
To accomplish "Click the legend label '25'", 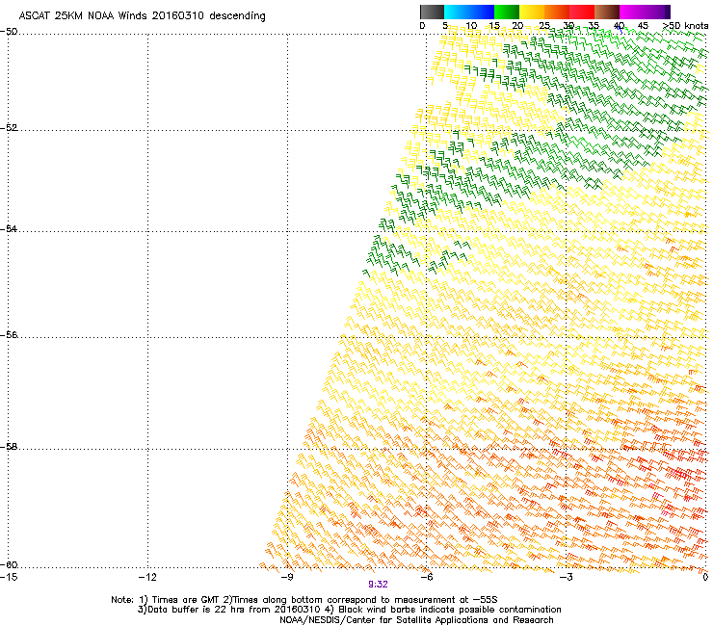I will [x=543, y=26].
